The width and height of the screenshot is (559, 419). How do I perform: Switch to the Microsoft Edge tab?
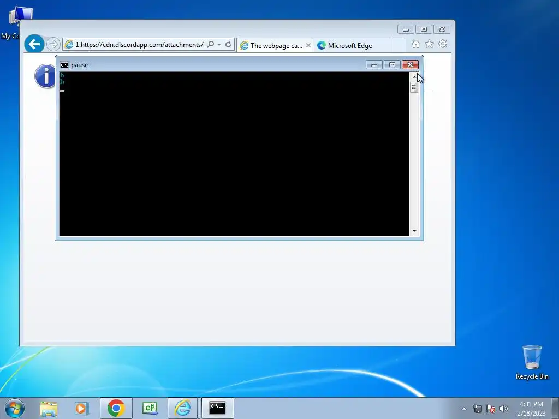pos(353,46)
